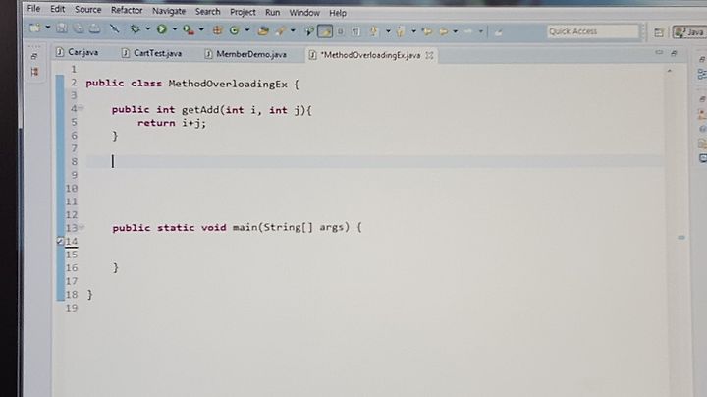Close the MethodOverloadingEx.java tab
707x397 pixels.
click(429, 55)
